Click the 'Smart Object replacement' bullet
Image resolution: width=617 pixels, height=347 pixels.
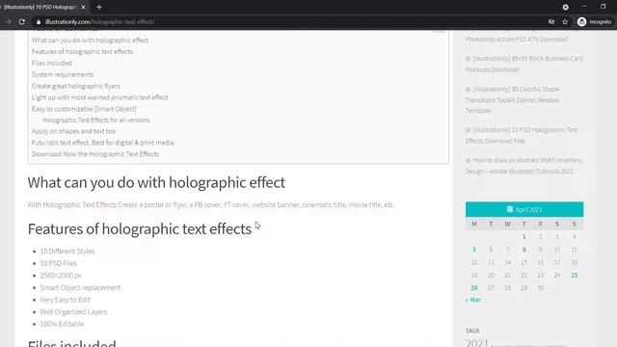pyautogui.click(x=80, y=287)
